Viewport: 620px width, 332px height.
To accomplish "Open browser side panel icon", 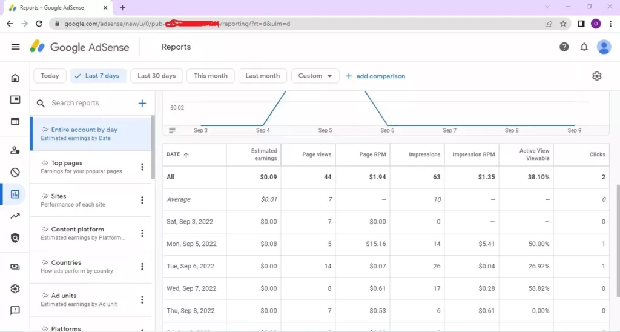I will click(x=581, y=24).
